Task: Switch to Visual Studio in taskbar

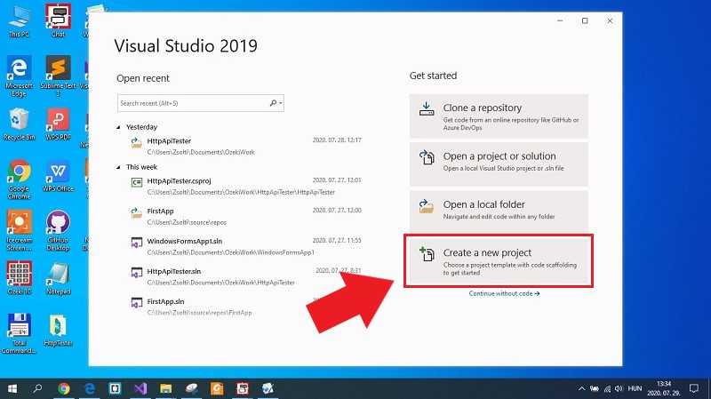Action: coord(140,388)
